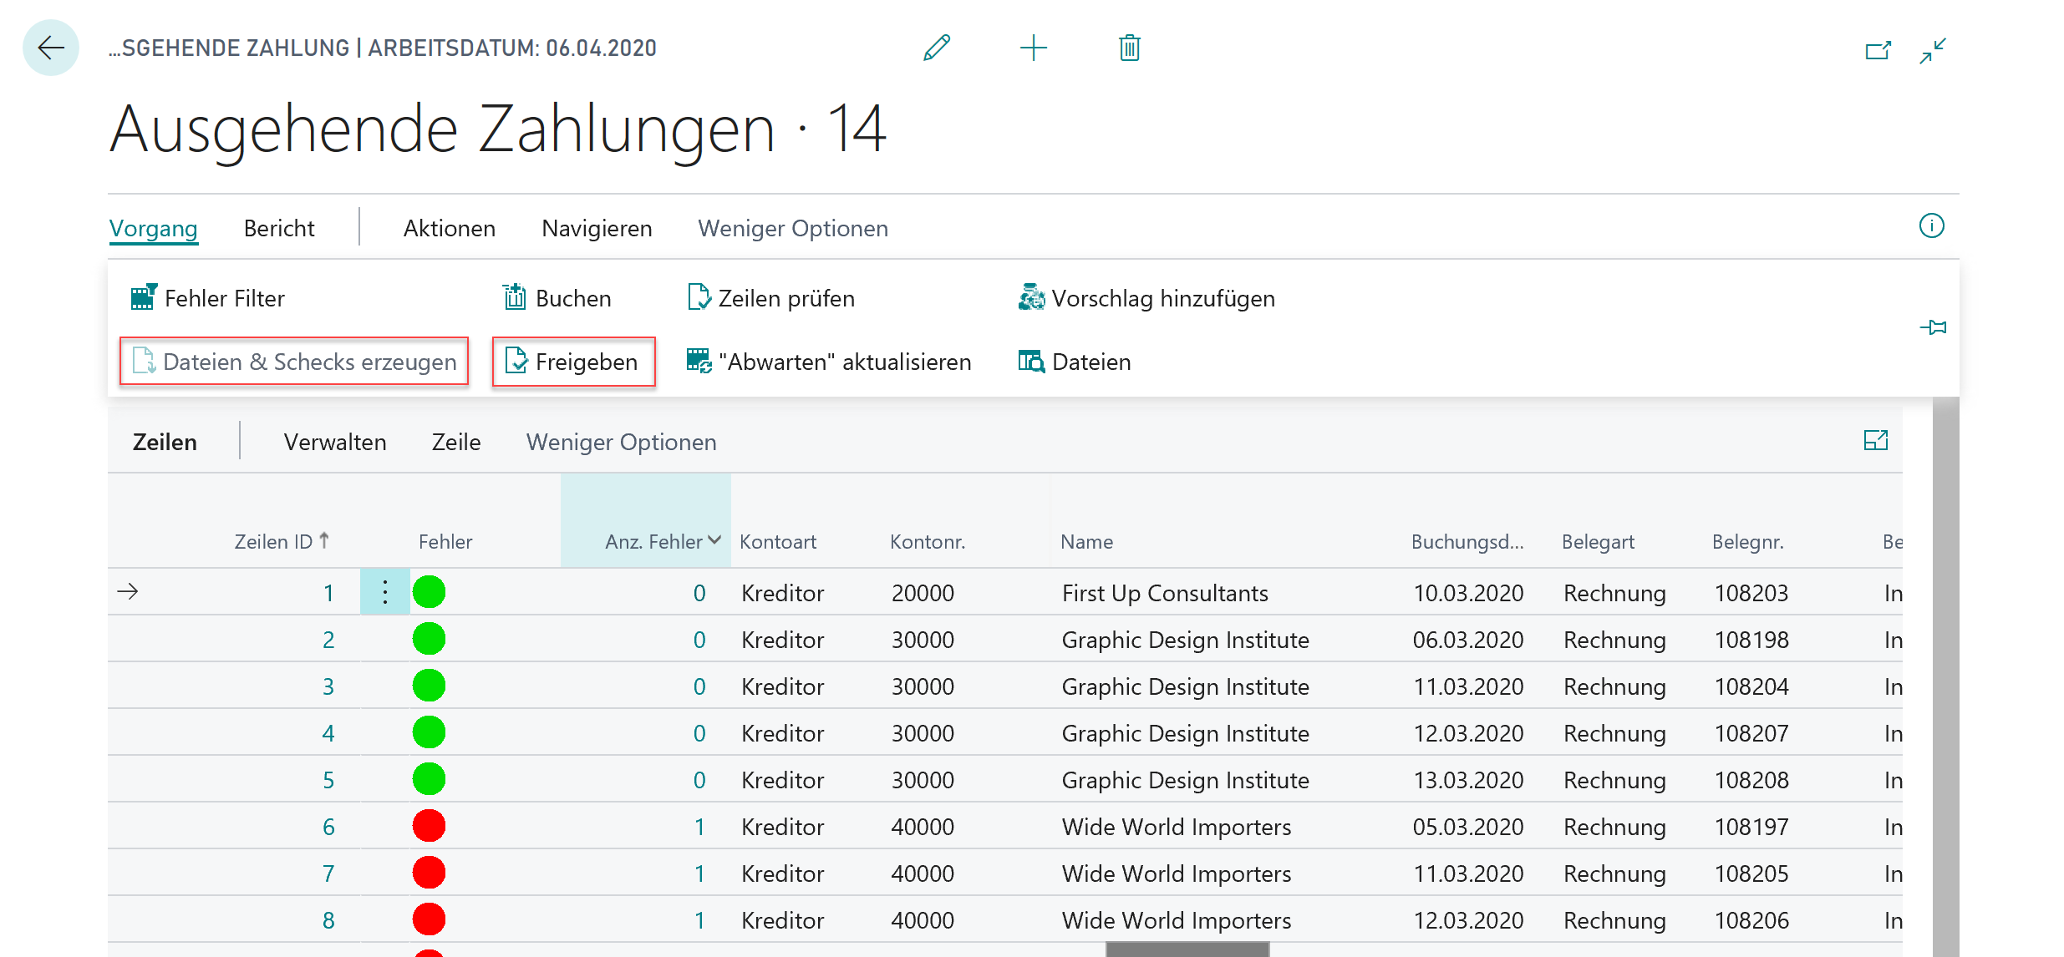2064x957 pixels.
Task: Open Zeilen ID 3 link
Action: point(328,686)
